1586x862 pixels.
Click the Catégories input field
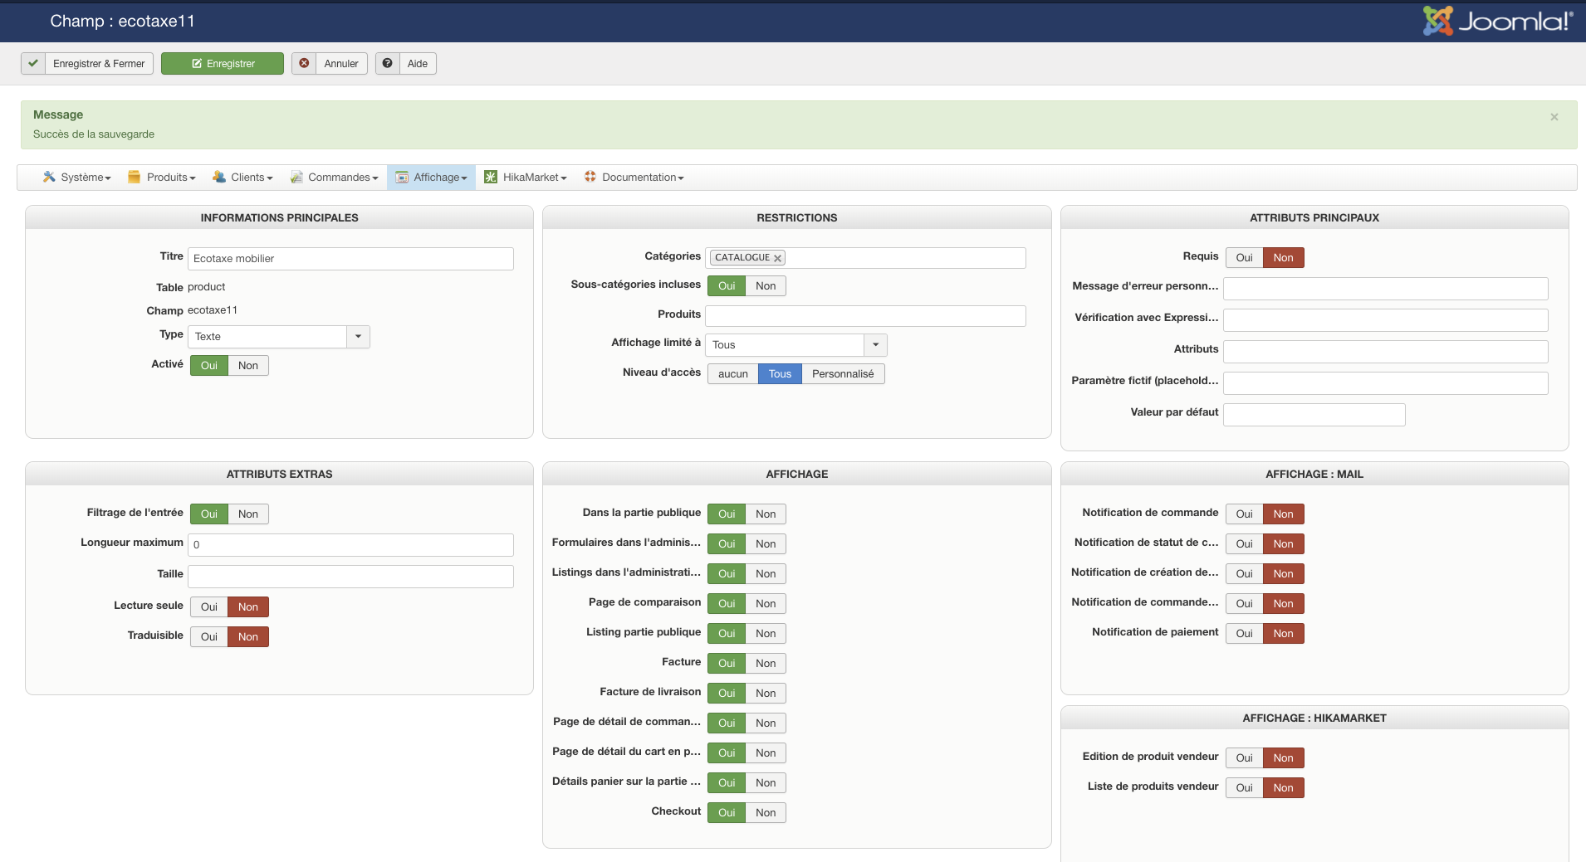point(865,258)
